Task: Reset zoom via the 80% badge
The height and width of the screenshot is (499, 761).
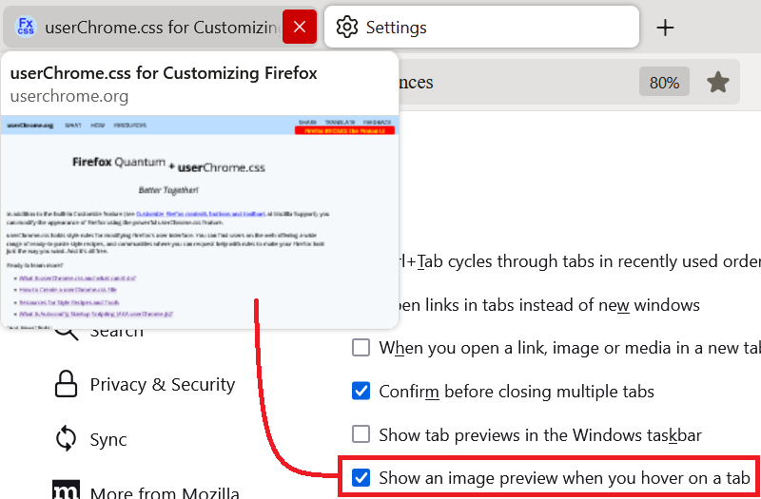Action: point(664,83)
